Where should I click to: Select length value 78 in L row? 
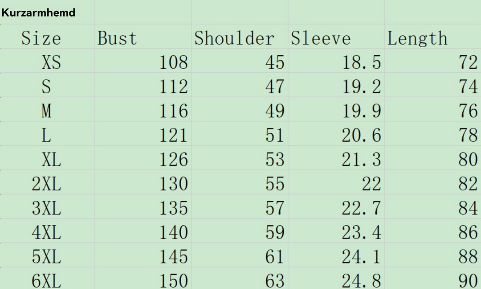(433, 134)
